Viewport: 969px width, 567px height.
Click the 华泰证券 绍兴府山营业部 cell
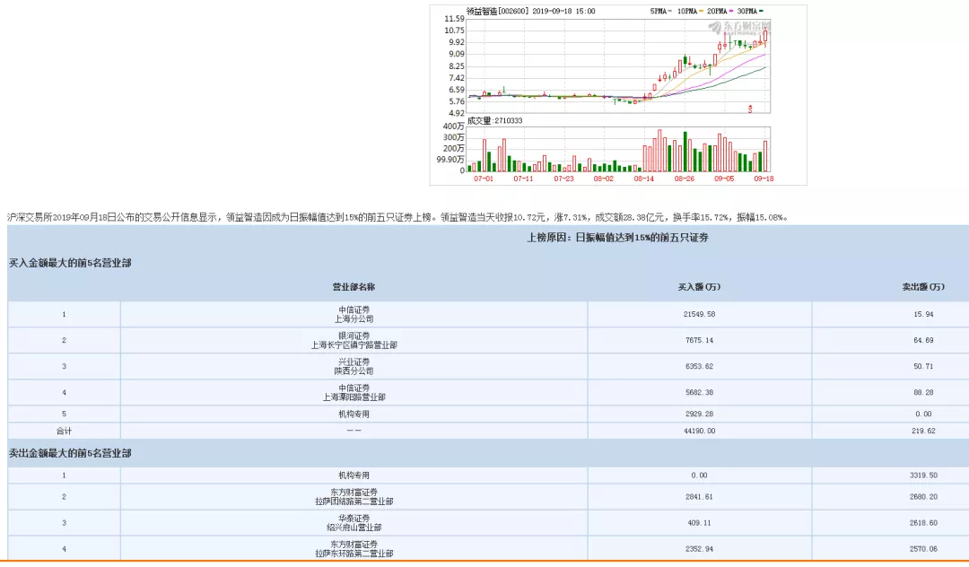(x=354, y=523)
